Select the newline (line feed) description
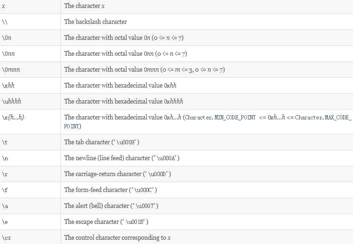This screenshot has height=244, width=353. pos(121,158)
